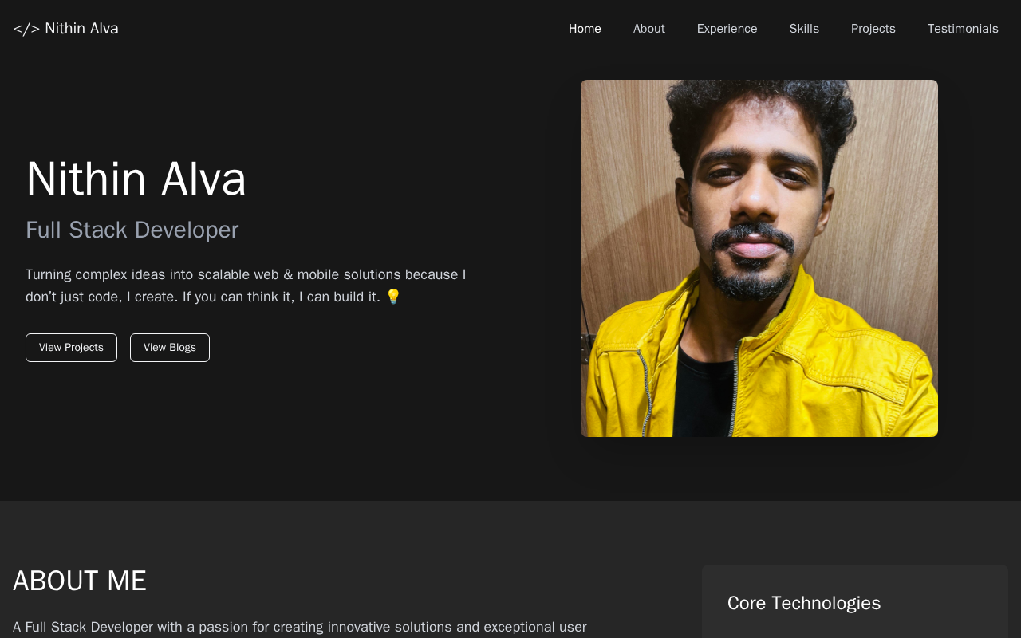The image size is (1021, 638).
Task: Select the Core Technologies card title
Action: pos(804,603)
